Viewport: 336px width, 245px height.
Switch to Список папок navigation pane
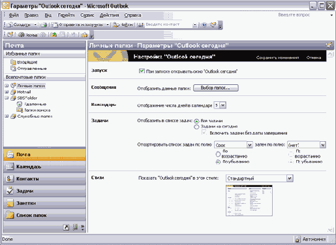click(x=44, y=216)
